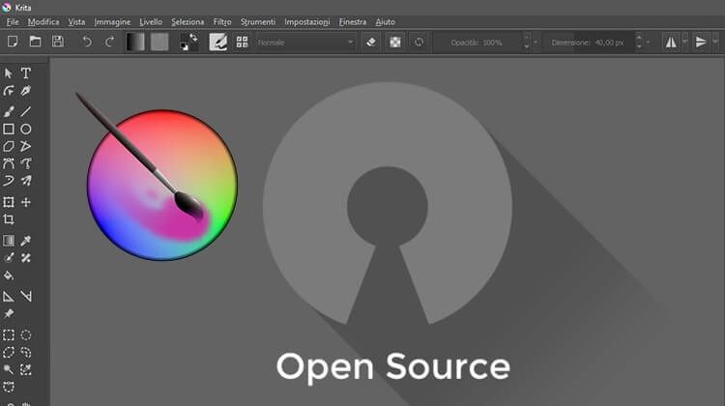Image resolution: width=725 pixels, height=406 pixels.
Task: Select the Measure tool
Action: (26, 297)
